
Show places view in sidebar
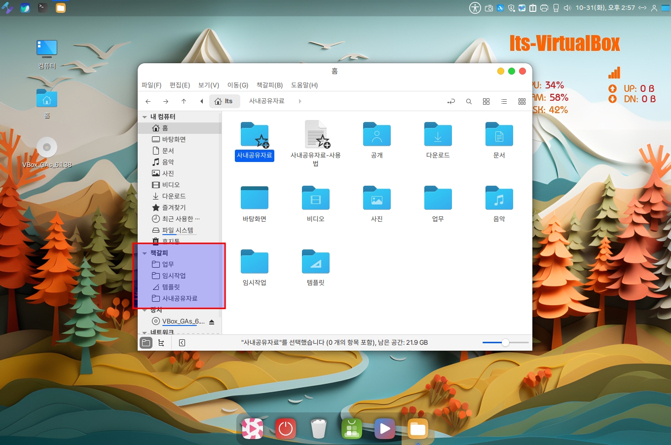tap(146, 343)
